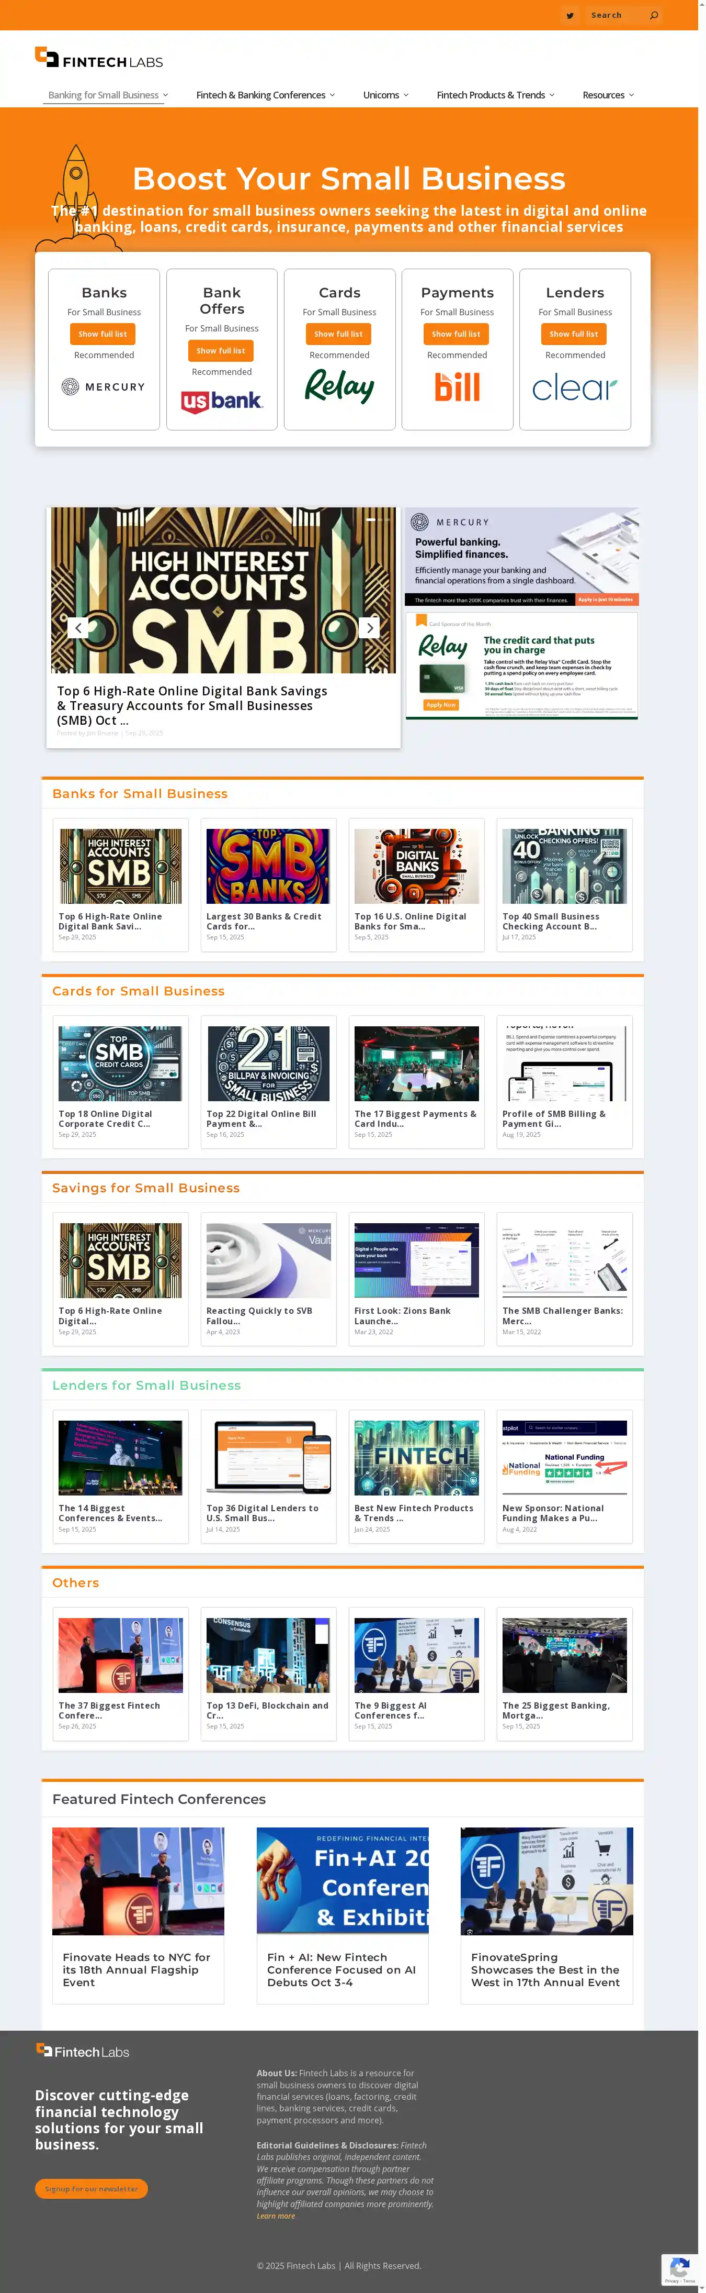Screen dimensions: 706x2293
Task: Advance to next slide arrow
Action: click(370, 627)
